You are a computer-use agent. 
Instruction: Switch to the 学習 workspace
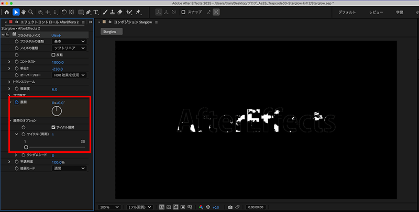(400, 12)
